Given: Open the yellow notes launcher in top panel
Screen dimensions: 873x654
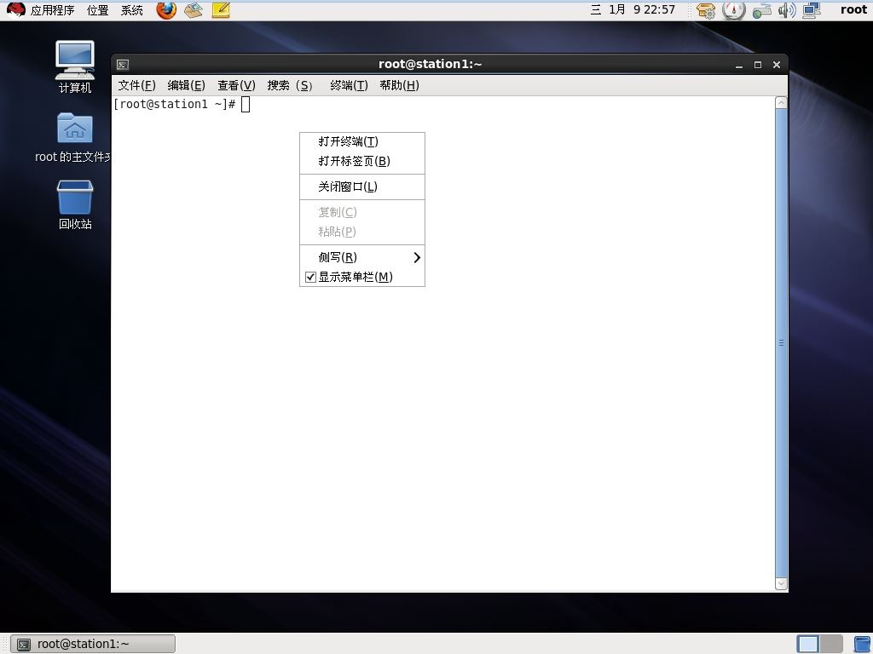Looking at the screenshot, I should coord(221,10).
